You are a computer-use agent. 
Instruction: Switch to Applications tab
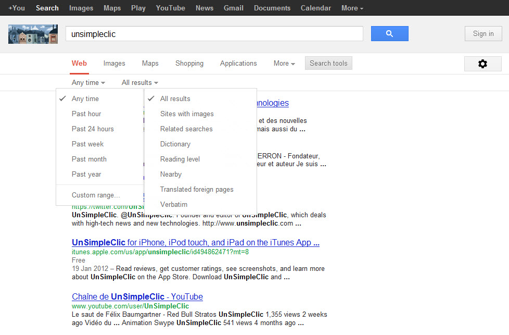point(238,64)
